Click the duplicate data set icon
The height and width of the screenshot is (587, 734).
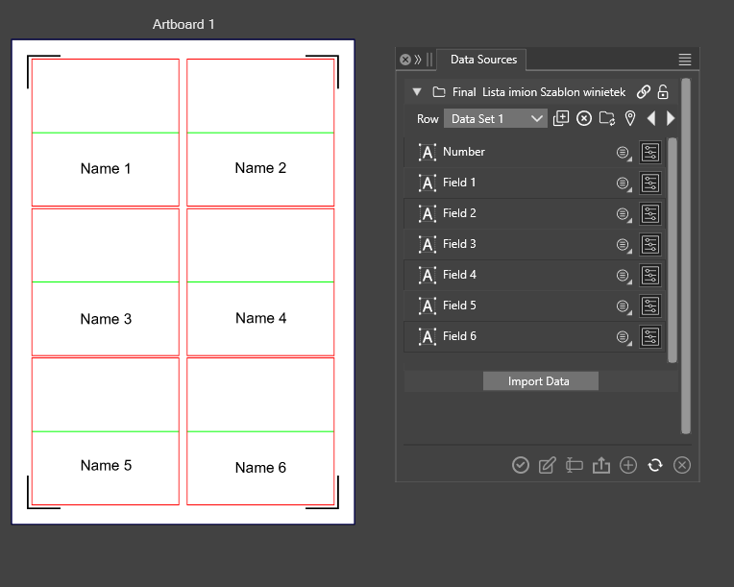pos(561,118)
